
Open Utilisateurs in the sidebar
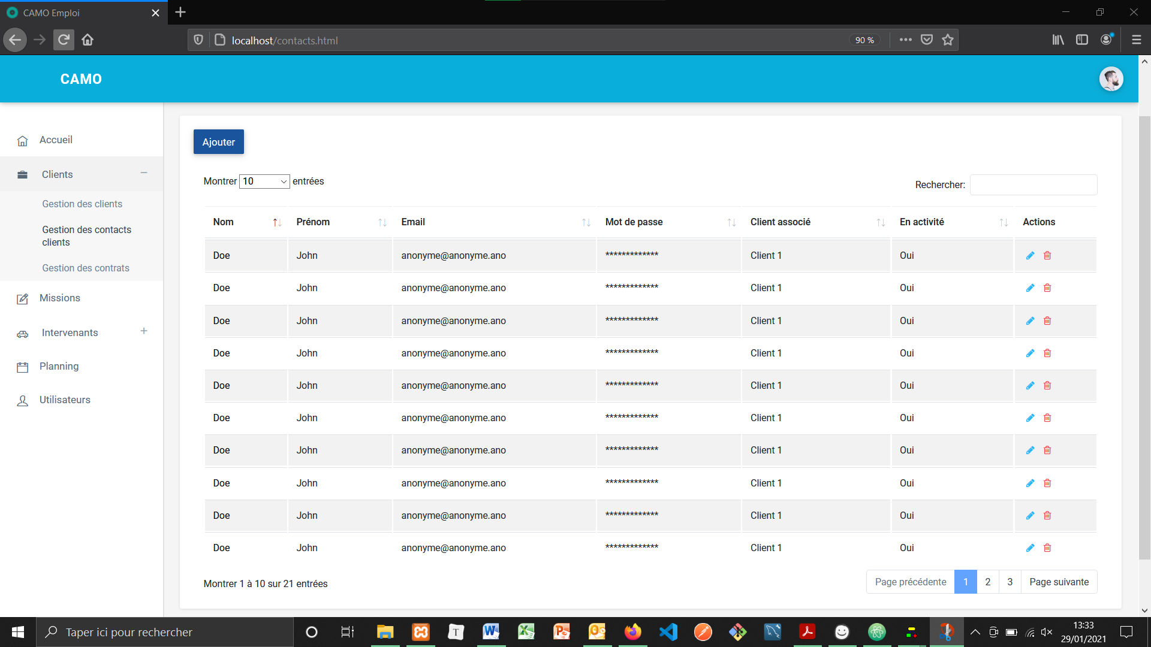click(x=65, y=400)
